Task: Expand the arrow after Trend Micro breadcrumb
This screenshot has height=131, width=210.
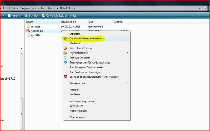Action: [x=58, y=8]
